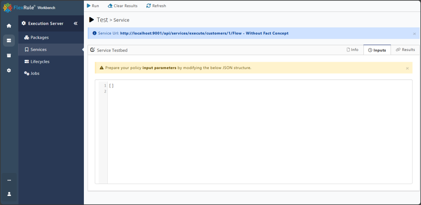The height and width of the screenshot is (205, 421).
Task: Select the server icon in left rail
Action: [x=9, y=41]
